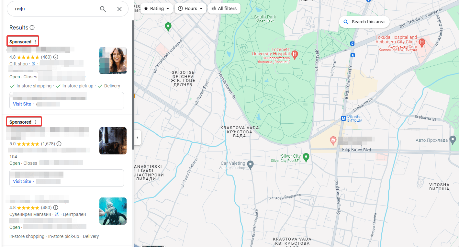Screen dimensions: 459x247
Task: Open first Sponsored three-dot menu
Action: tap(35, 42)
